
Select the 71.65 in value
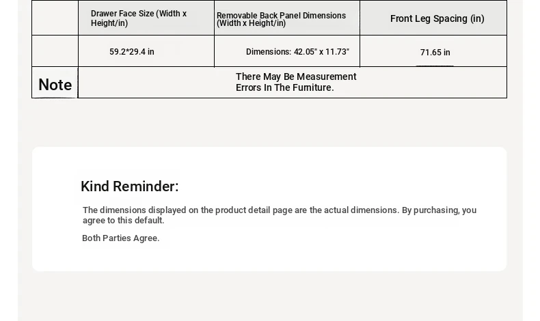click(x=435, y=53)
